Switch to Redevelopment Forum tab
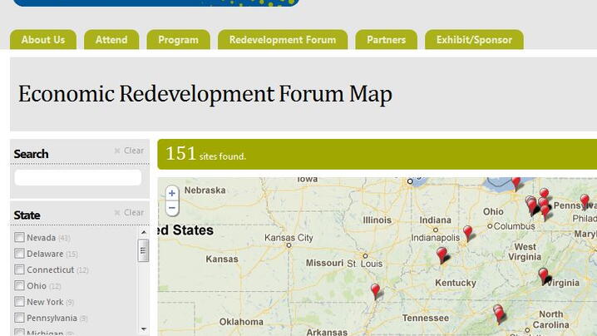 [x=283, y=40]
